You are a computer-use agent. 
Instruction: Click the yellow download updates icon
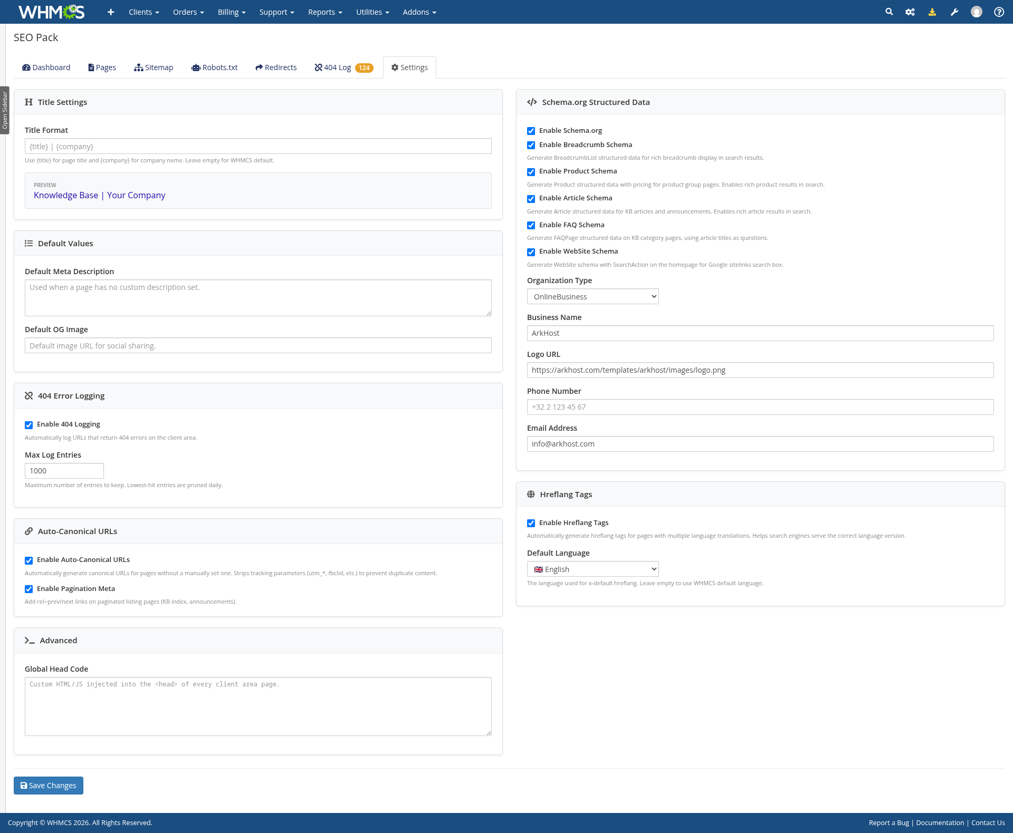(932, 12)
